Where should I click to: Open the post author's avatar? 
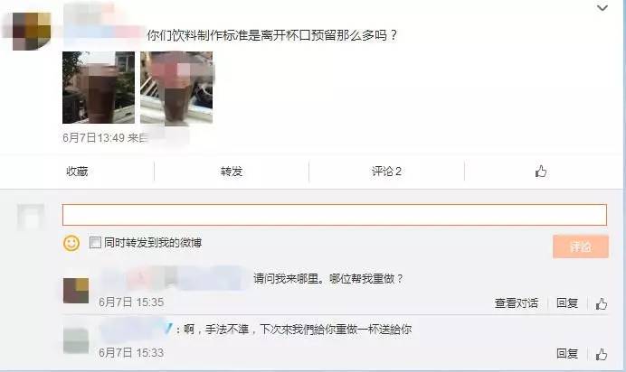click(x=32, y=32)
